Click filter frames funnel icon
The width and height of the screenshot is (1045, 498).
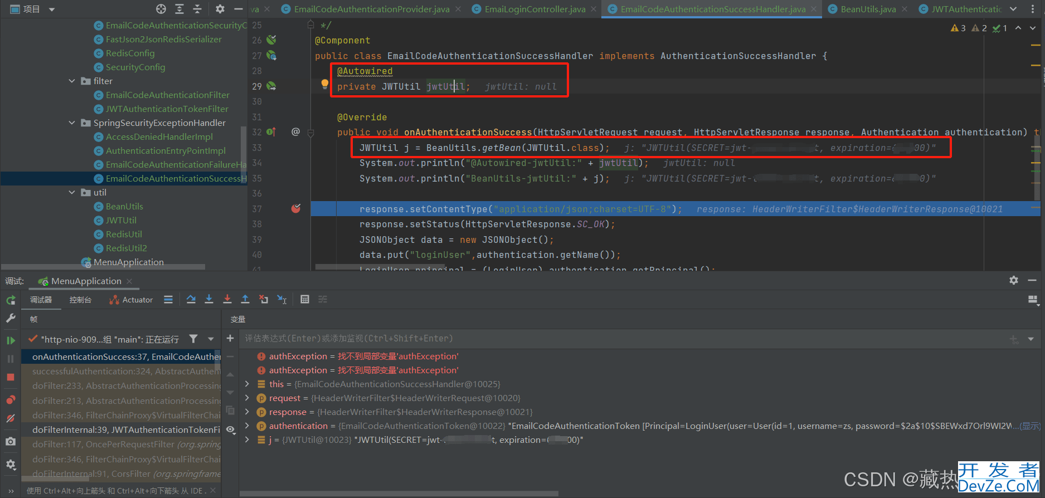click(x=193, y=339)
